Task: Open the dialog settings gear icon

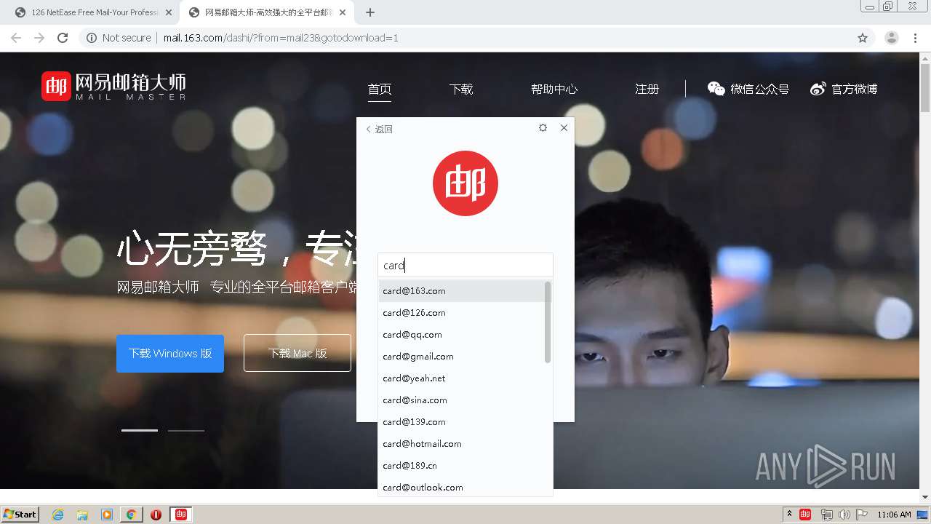Action: 543,127
